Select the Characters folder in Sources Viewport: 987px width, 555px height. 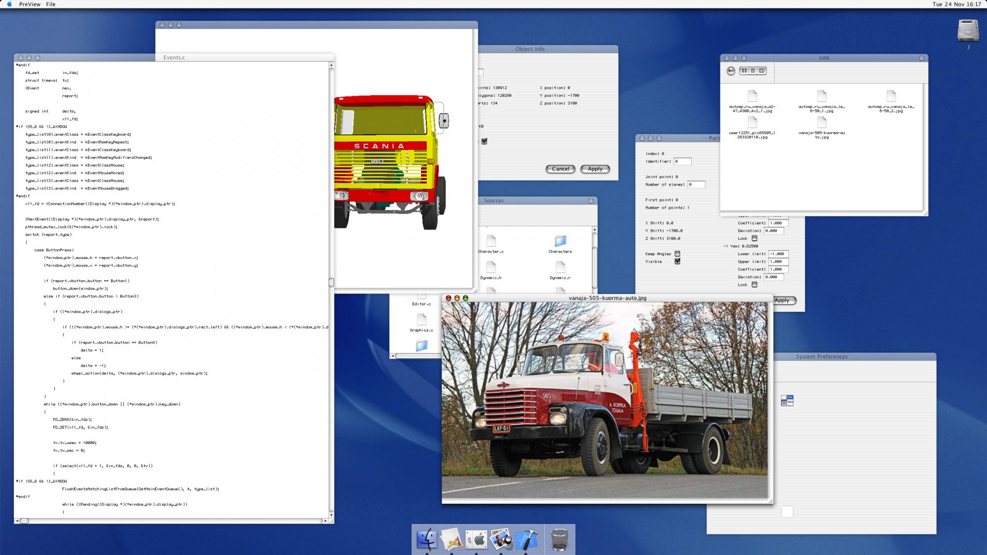pyautogui.click(x=560, y=241)
